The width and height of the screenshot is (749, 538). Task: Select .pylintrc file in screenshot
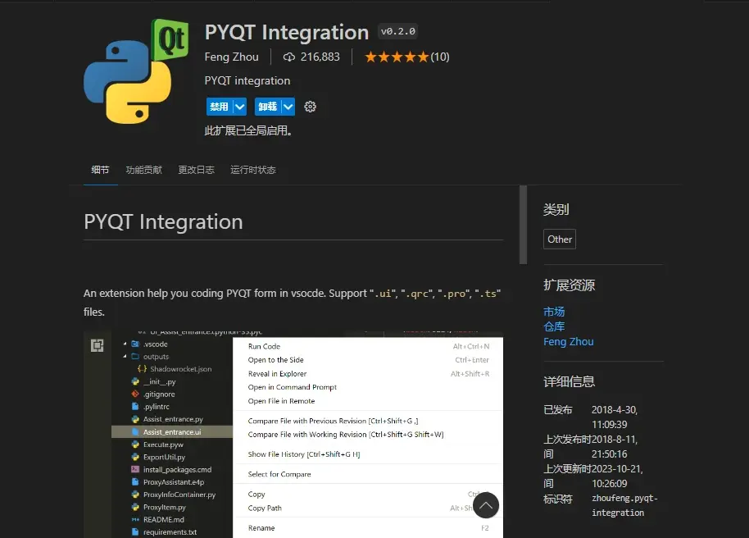[157, 407]
